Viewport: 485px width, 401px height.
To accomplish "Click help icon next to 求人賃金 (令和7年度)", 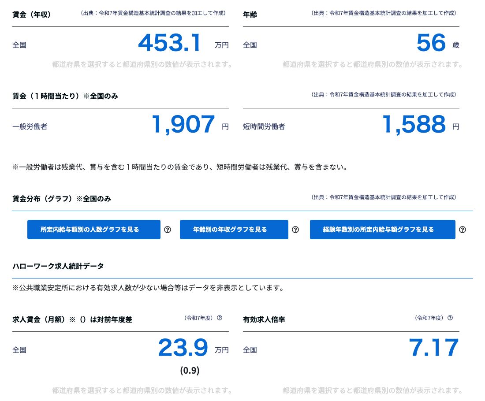I will [220, 318].
